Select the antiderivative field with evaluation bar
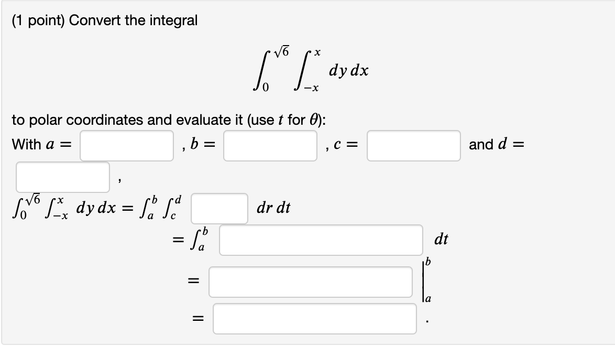Image resolution: width=615 pixels, height=346 pixels. pos(312,282)
